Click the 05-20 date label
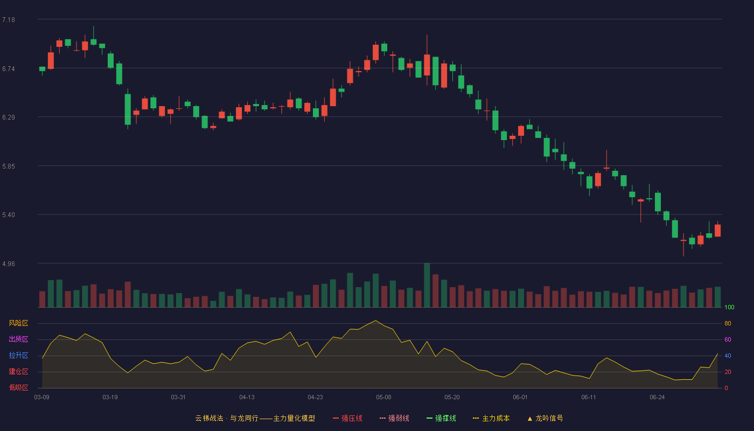 [x=452, y=397]
